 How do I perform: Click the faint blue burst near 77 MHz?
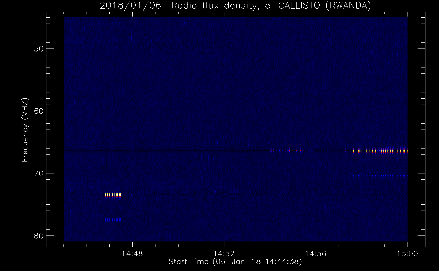point(113,220)
